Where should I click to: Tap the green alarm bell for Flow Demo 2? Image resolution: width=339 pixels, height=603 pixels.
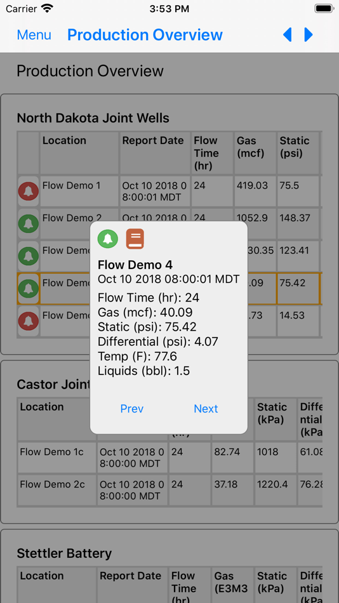[28, 224]
